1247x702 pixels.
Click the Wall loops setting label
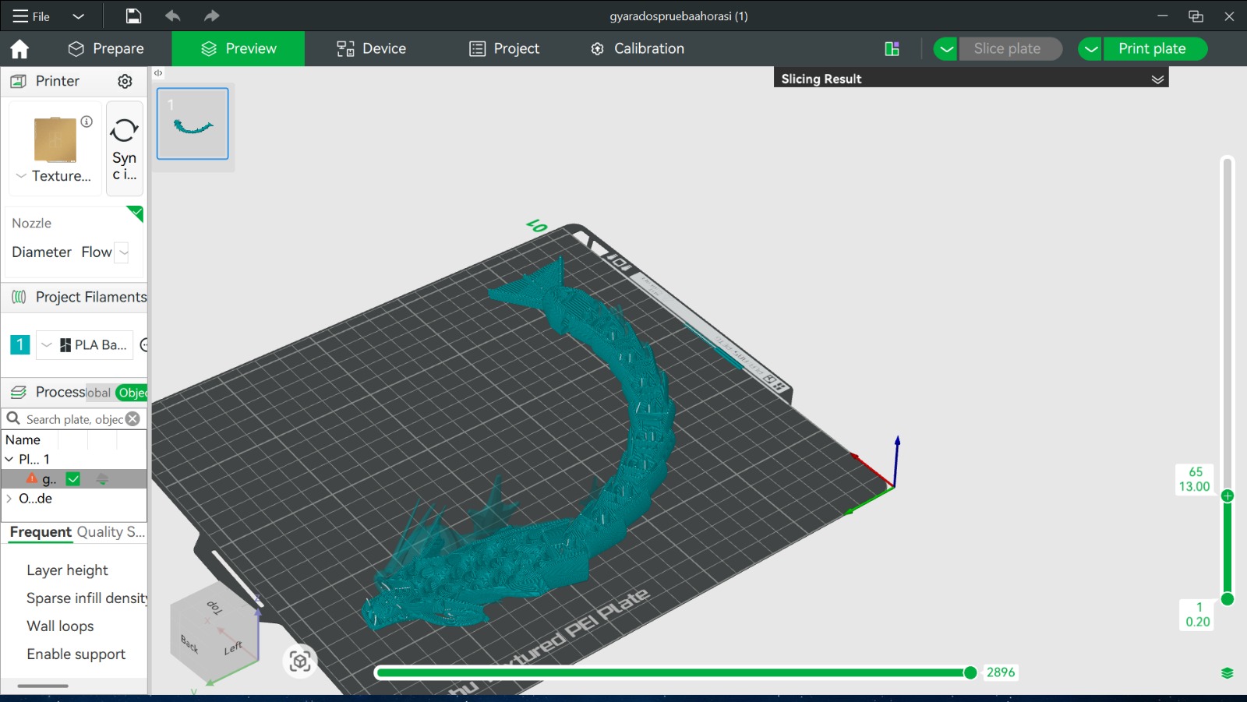pyautogui.click(x=60, y=626)
